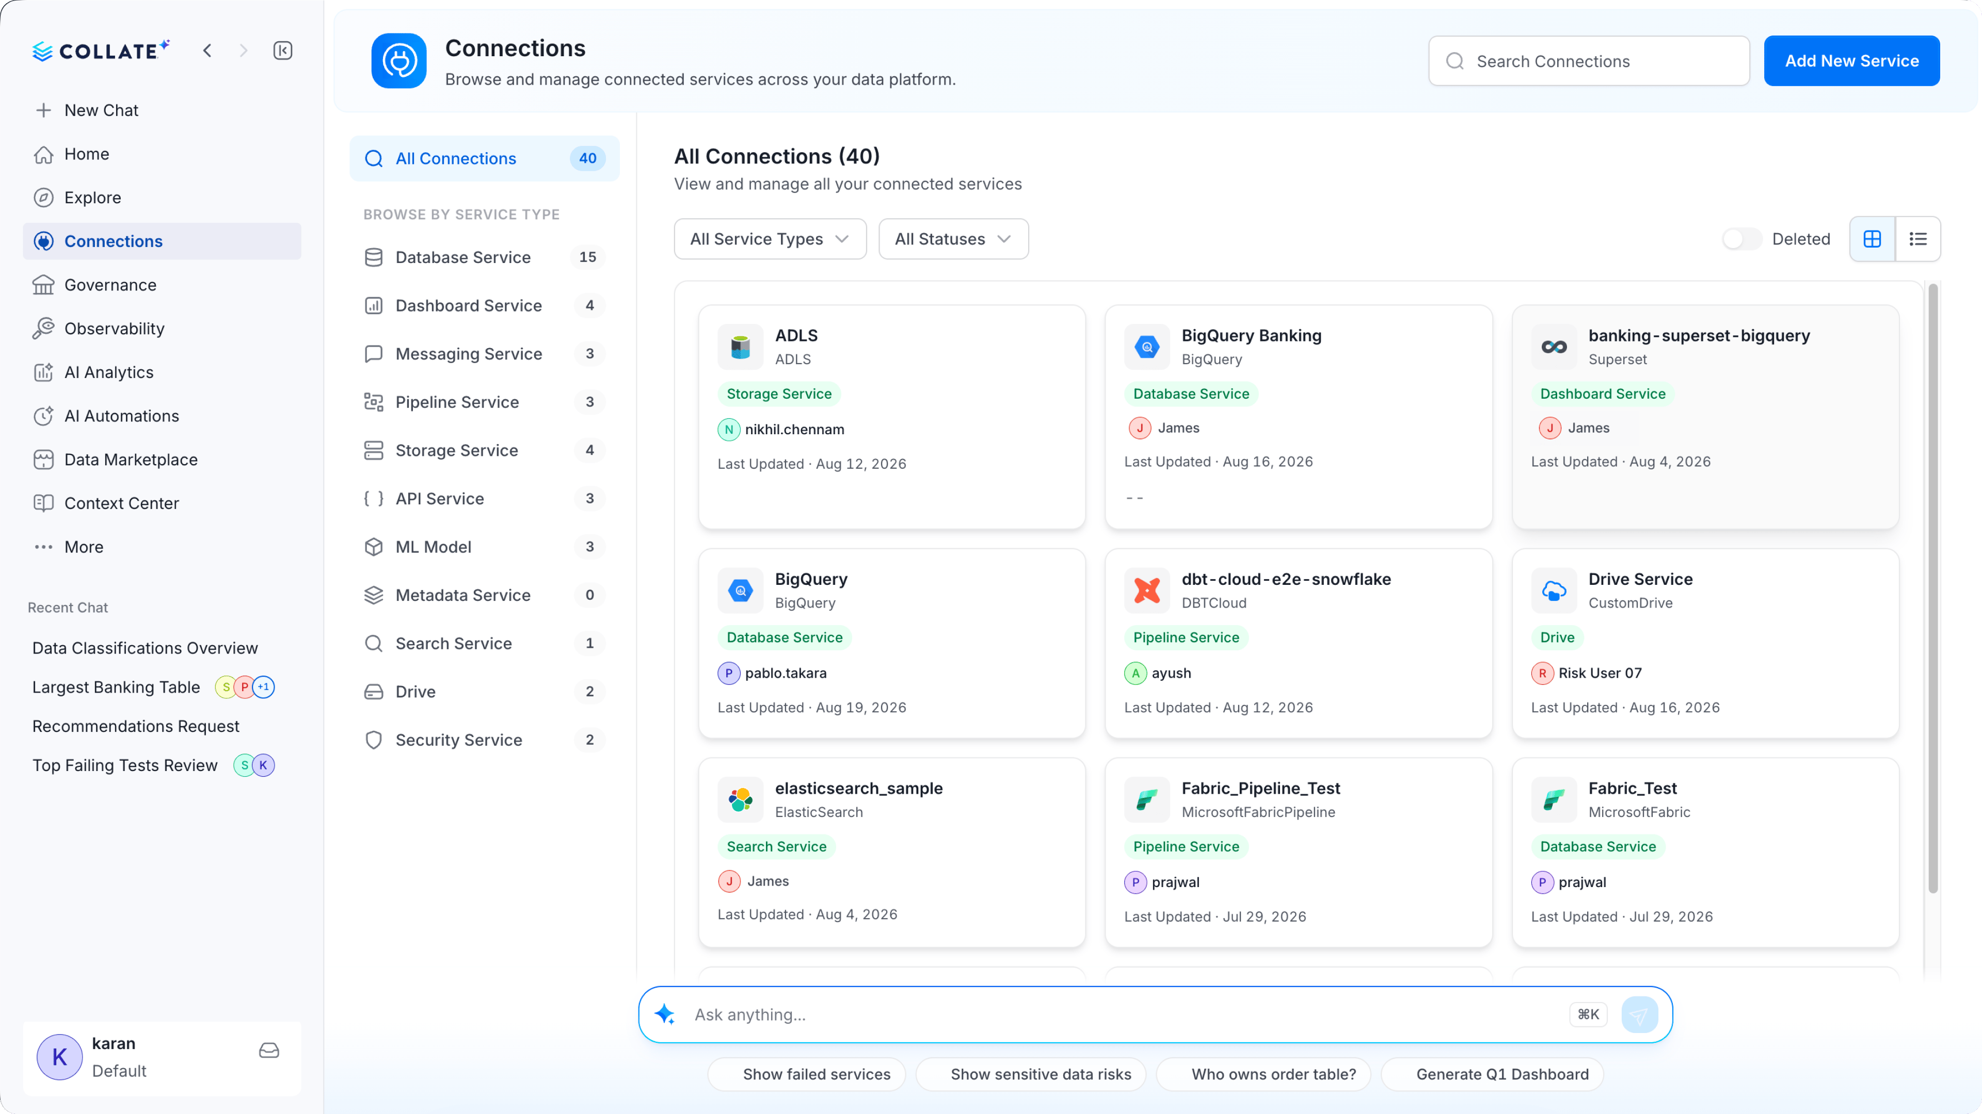Open the Data Classifications Overview chat
Image resolution: width=1982 pixels, height=1114 pixels.
tap(145, 648)
